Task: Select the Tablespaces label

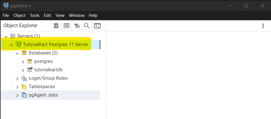Action: coord(42,86)
